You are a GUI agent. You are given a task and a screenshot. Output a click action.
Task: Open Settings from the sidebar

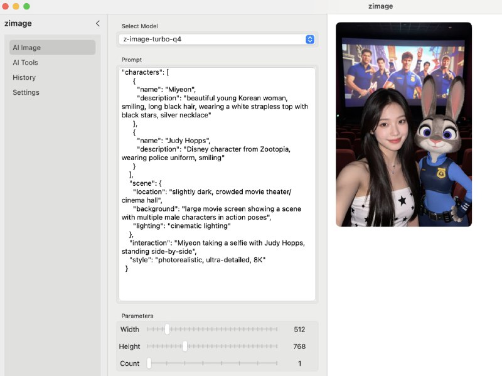pyautogui.click(x=26, y=92)
